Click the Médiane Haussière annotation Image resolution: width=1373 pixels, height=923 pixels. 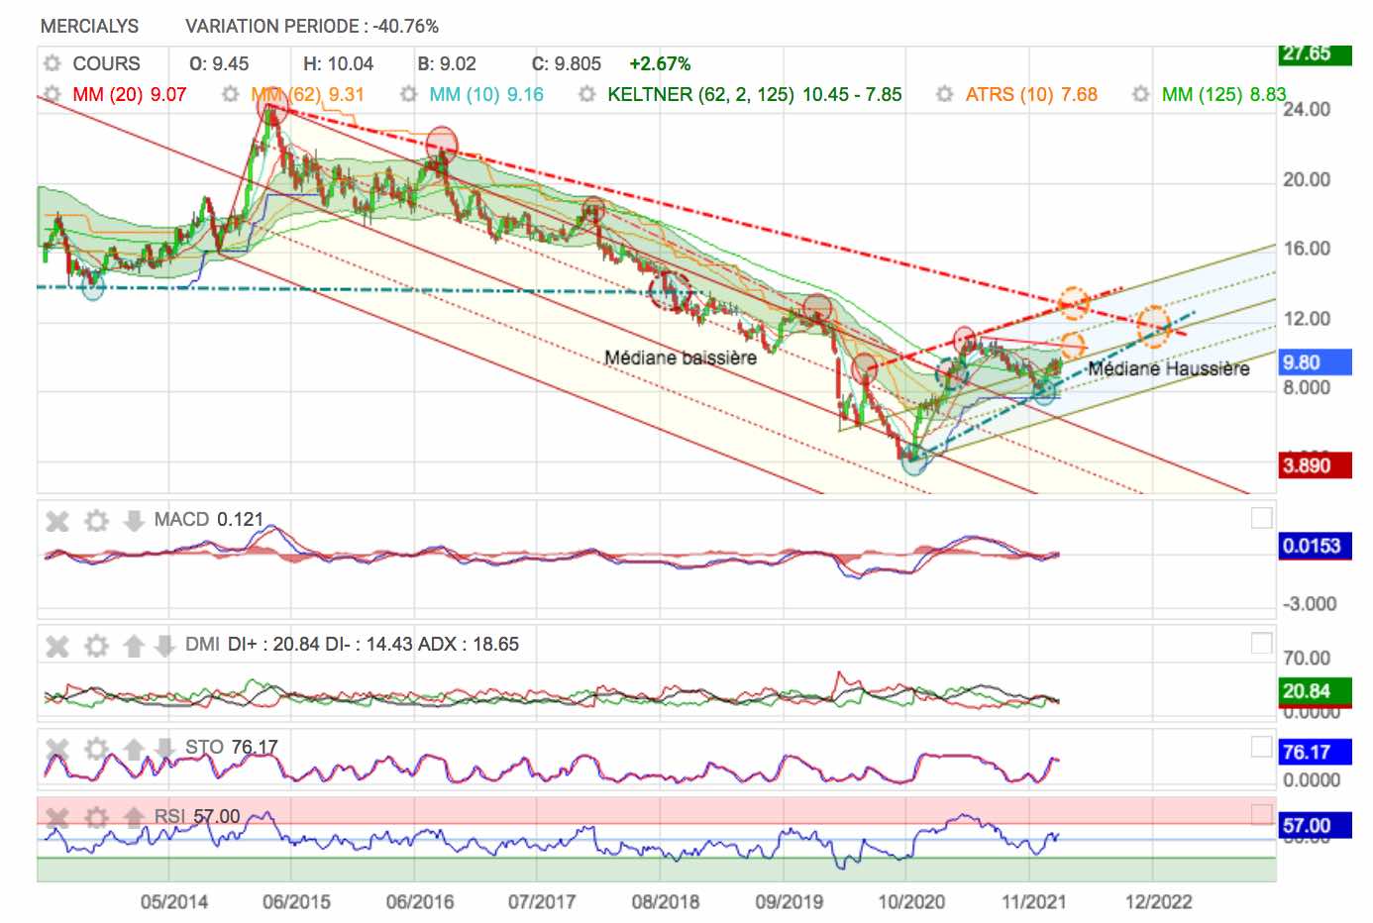click(1168, 368)
